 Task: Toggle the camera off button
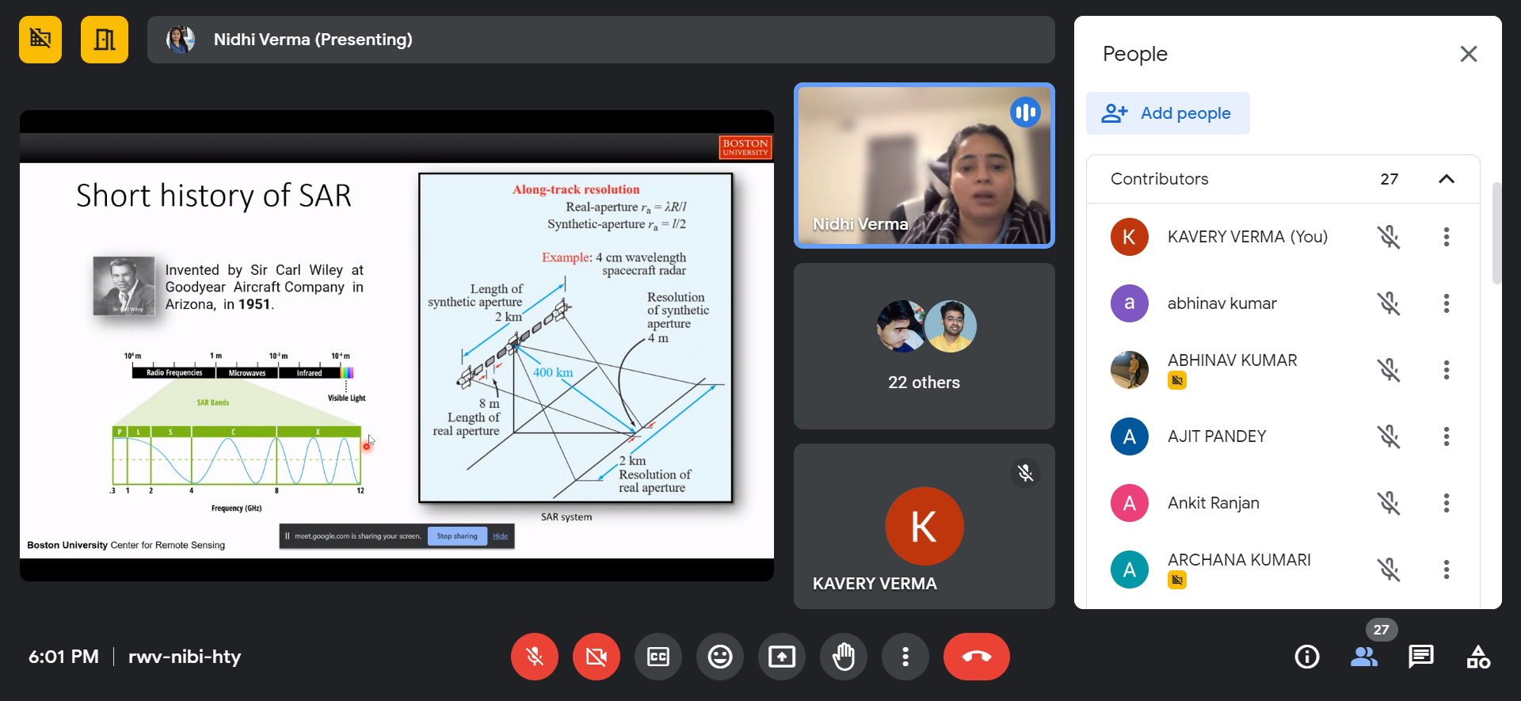pyautogui.click(x=597, y=657)
